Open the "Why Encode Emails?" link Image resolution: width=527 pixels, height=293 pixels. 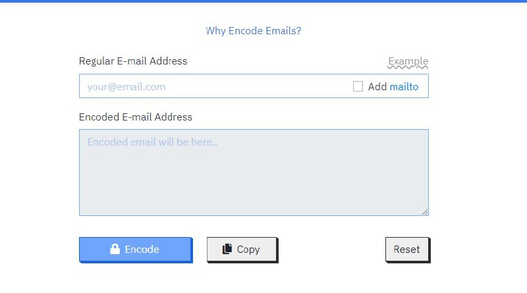254,31
